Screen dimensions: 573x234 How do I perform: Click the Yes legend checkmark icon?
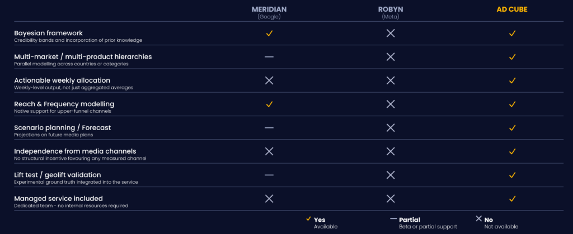click(308, 219)
